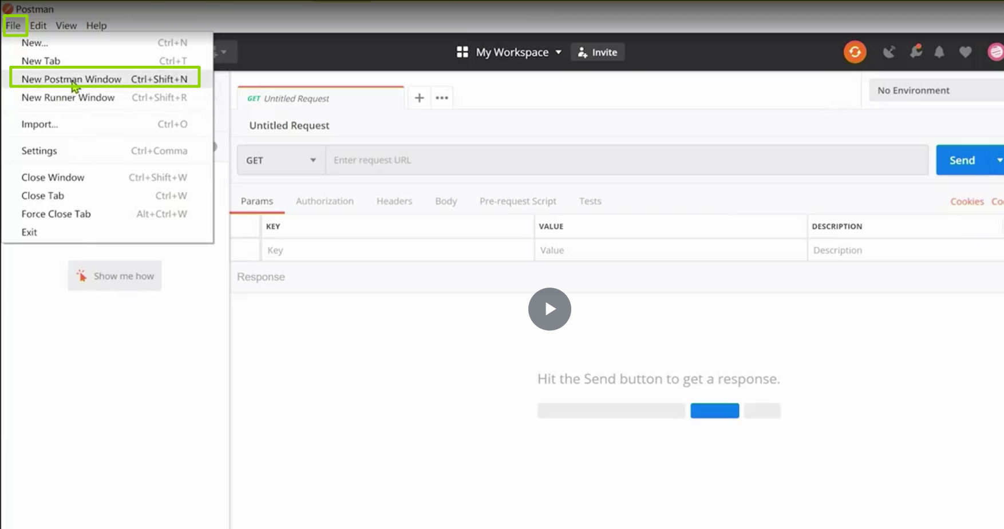Switch to the Params tab
Image resolution: width=1004 pixels, height=529 pixels.
point(257,201)
